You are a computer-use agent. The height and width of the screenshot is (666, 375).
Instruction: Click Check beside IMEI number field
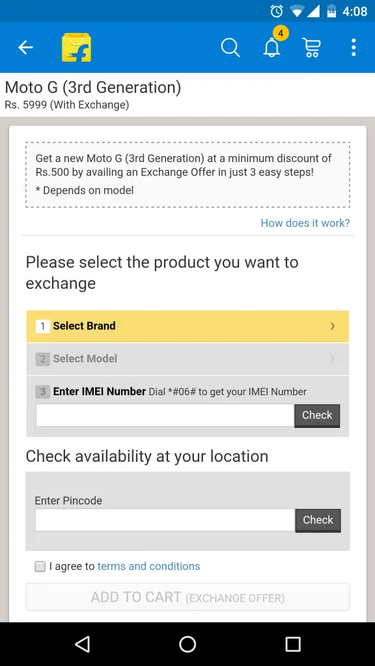tap(317, 416)
